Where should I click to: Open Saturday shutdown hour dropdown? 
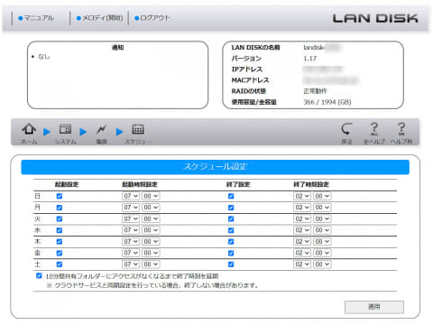302,265
